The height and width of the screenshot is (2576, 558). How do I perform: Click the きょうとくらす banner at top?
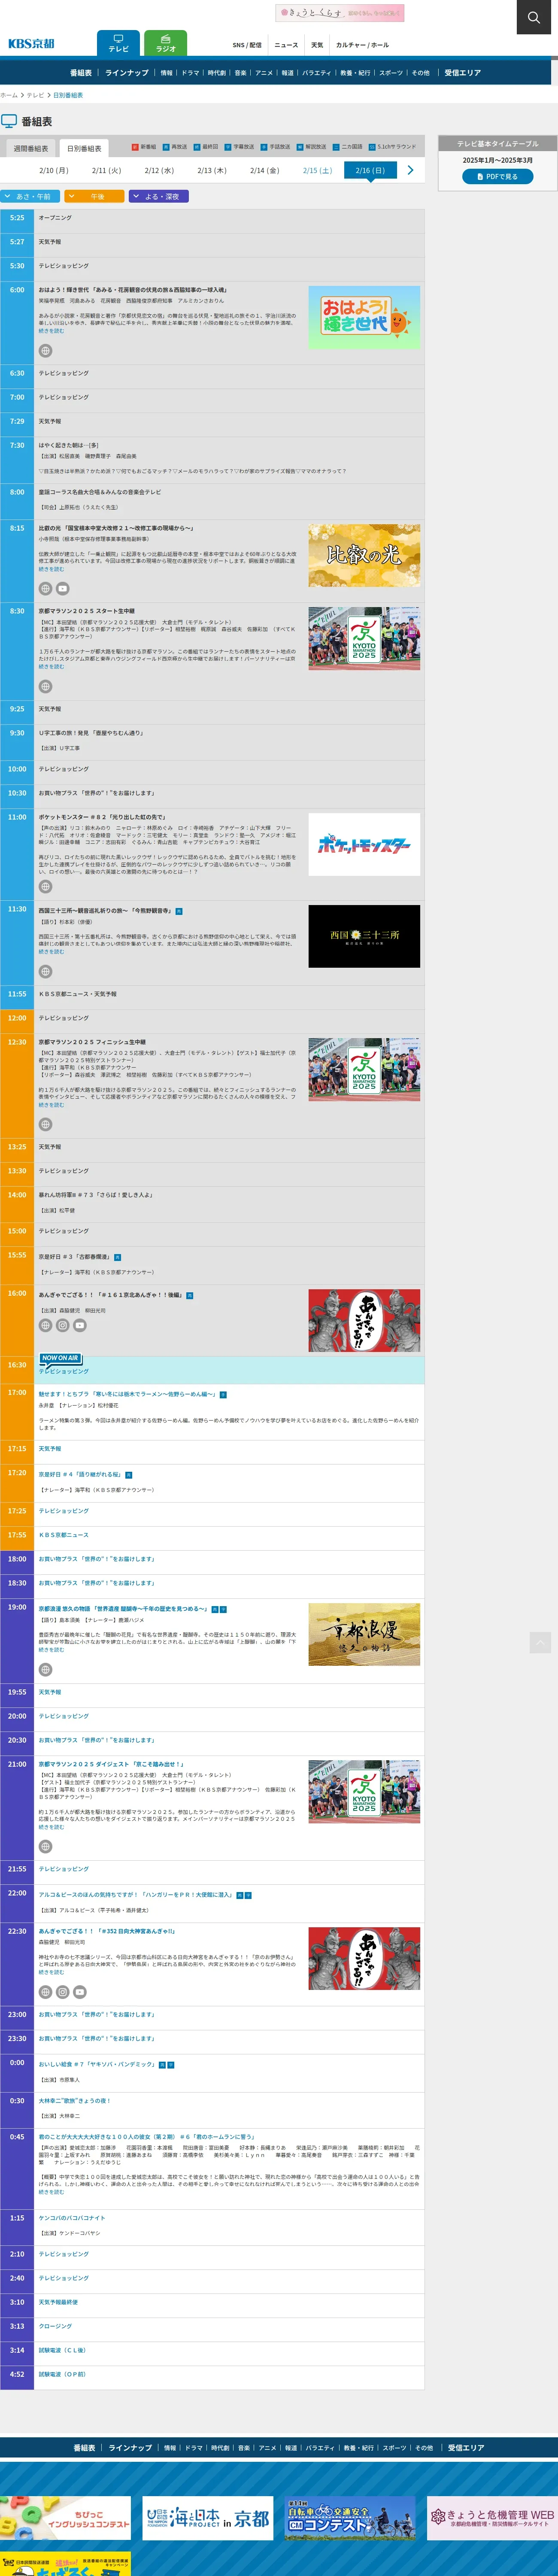coord(340,13)
